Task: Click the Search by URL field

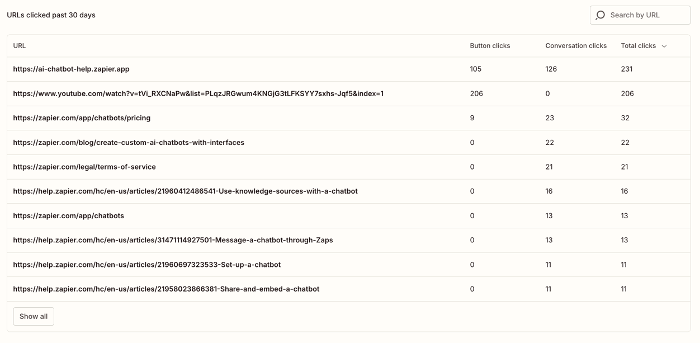Action: coord(646,15)
